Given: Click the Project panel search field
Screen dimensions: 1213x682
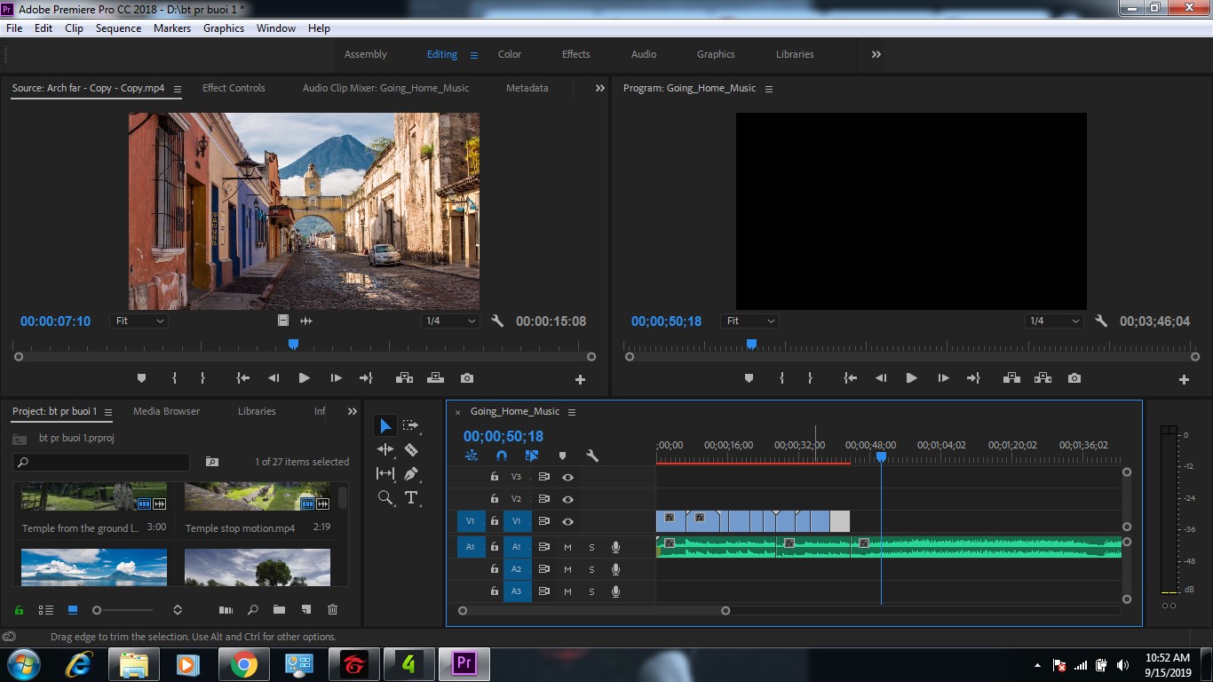Looking at the screenshot, I should [x=101, y=462].
